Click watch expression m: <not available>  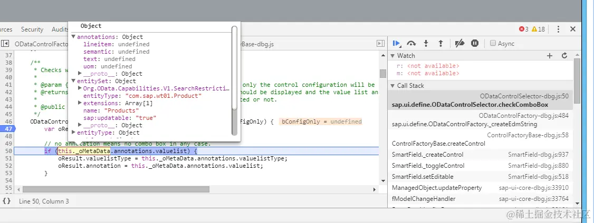(428, 73)
